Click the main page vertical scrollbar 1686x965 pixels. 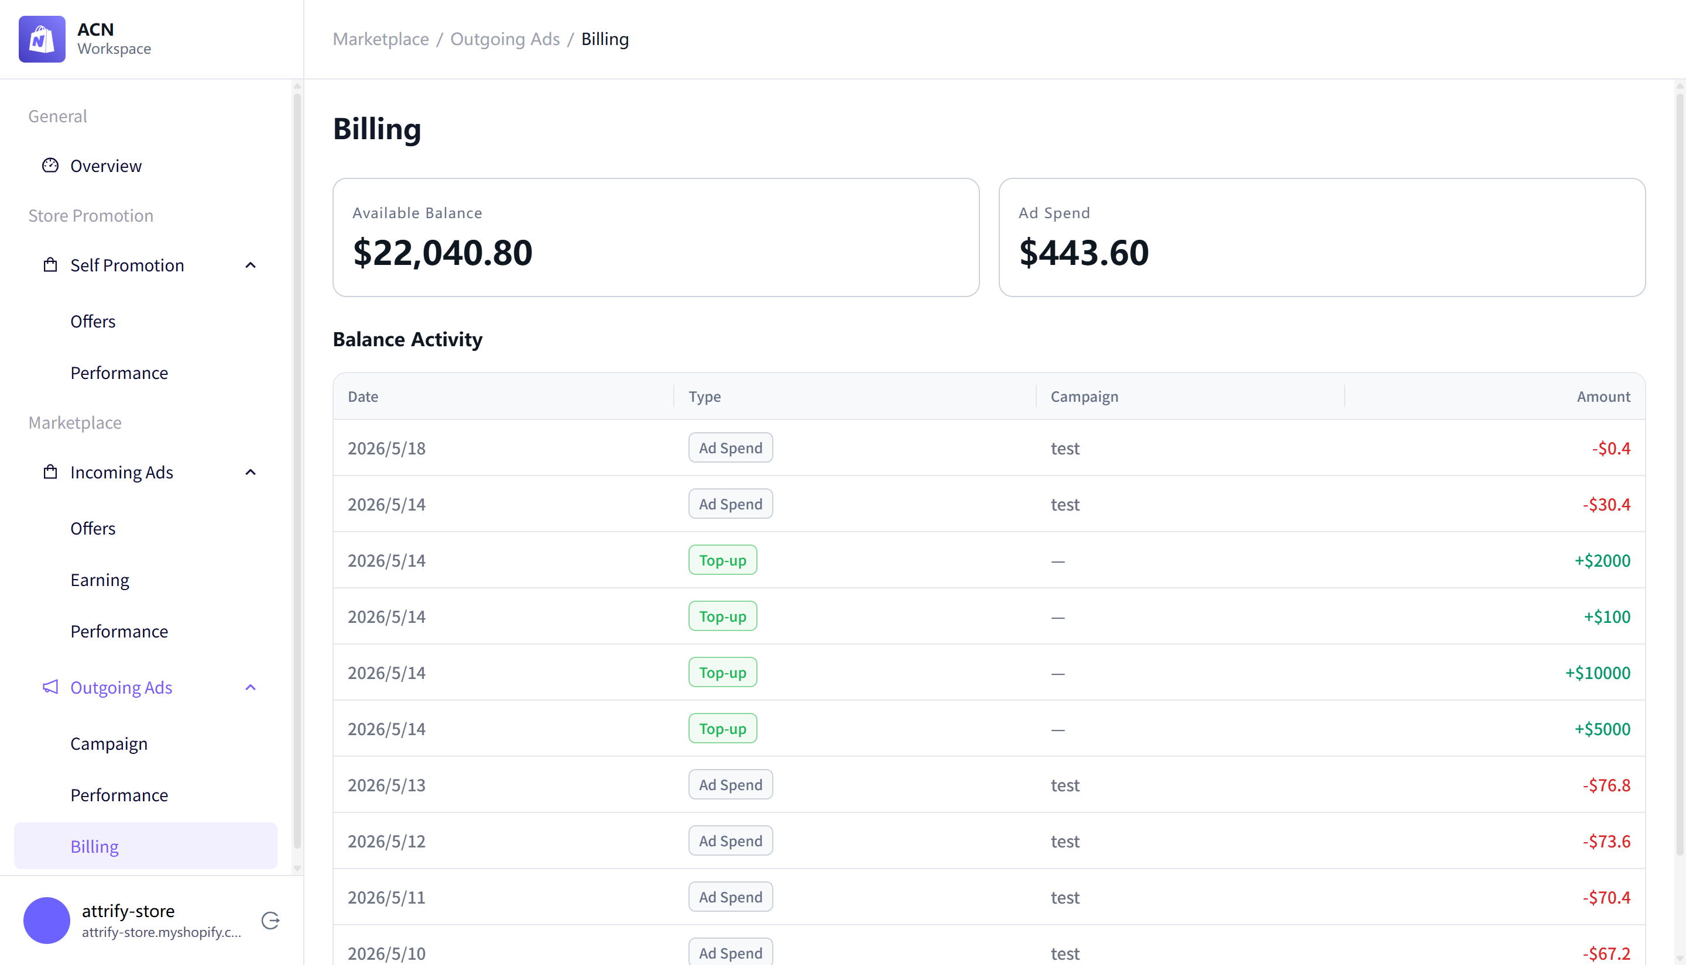tap(1680, 474)
